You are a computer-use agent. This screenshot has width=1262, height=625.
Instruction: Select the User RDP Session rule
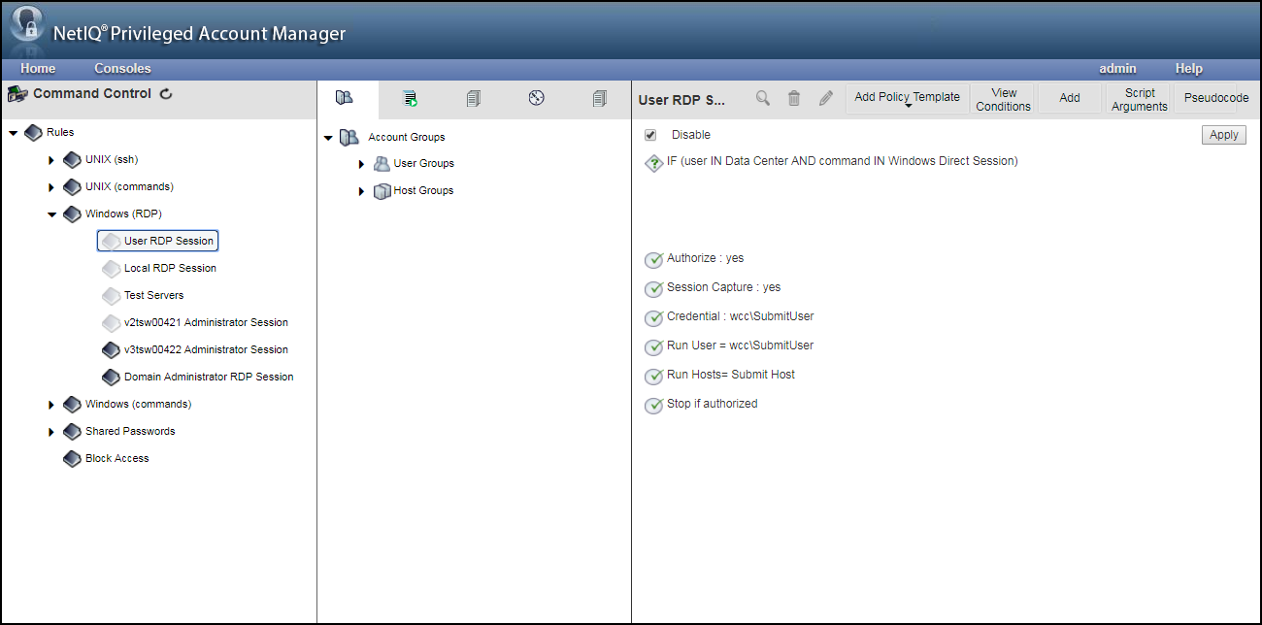157,241
